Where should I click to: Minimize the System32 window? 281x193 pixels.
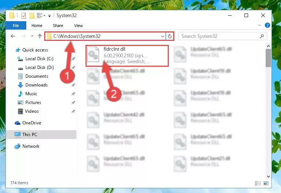pos(230,15)
